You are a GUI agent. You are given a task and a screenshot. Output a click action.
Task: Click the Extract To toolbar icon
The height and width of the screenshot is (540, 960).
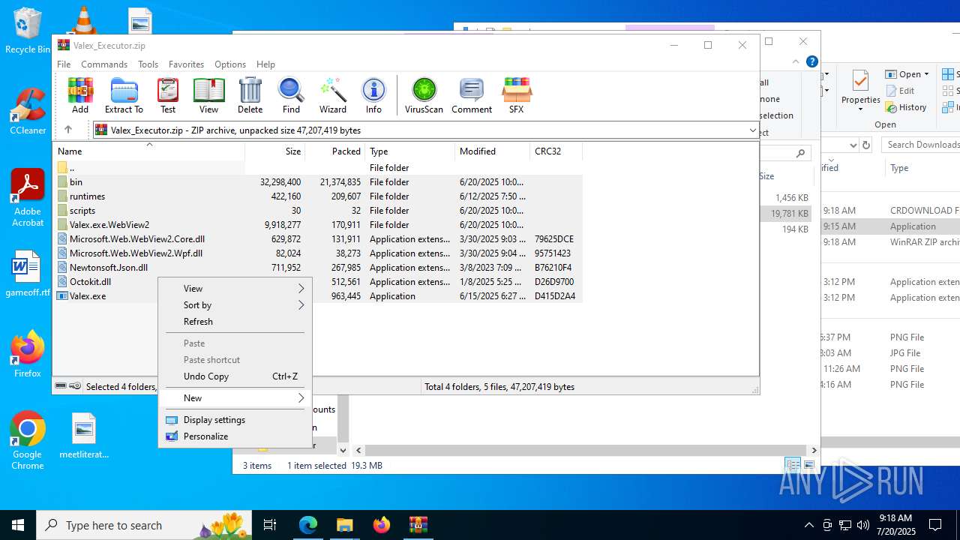124,95
